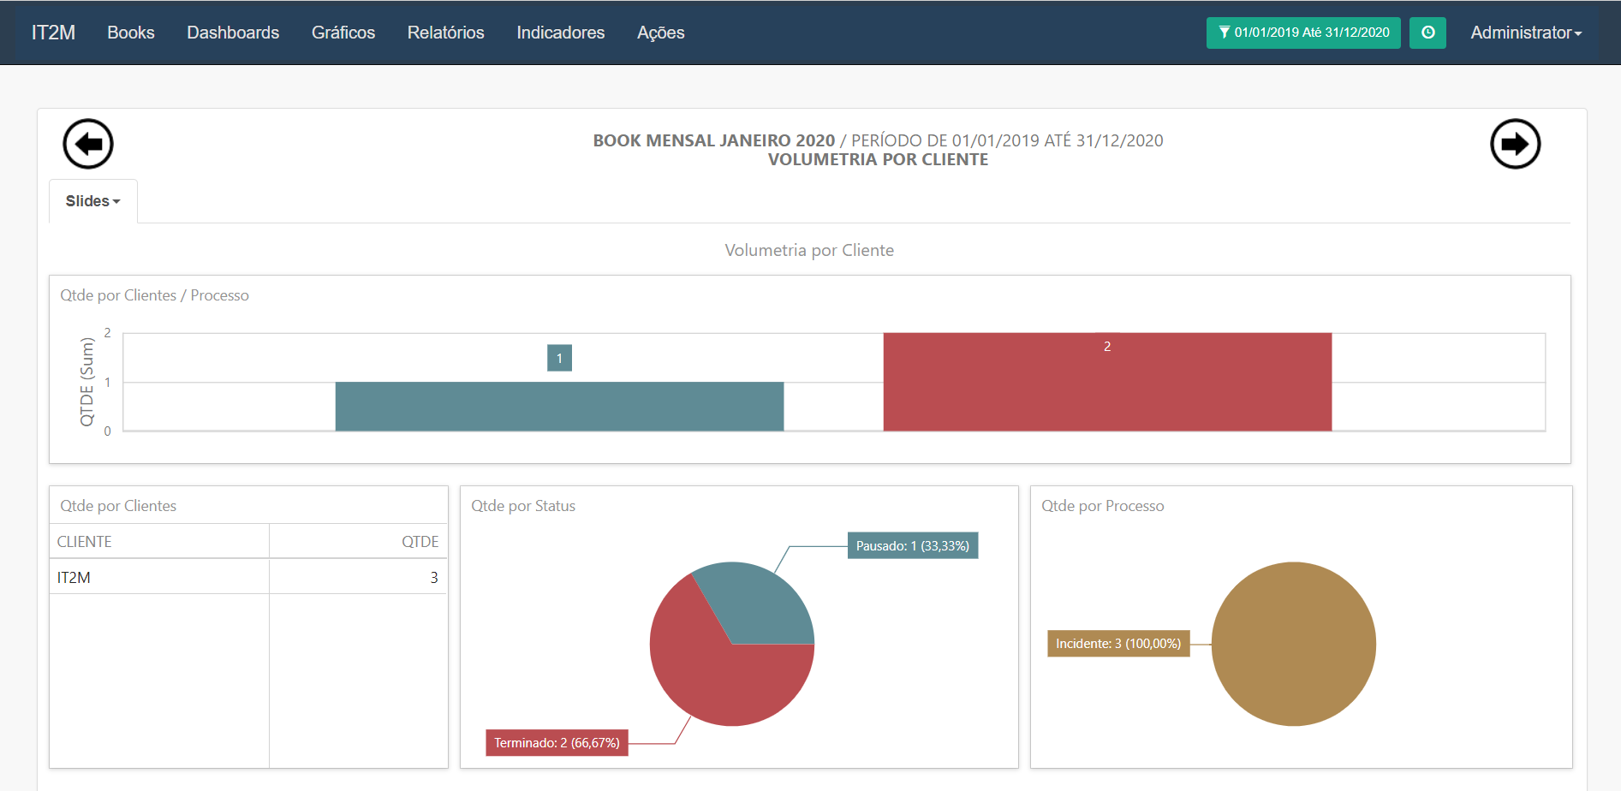The width and height of the screenshot is (1621, 791).
Task: Open the date range filter button
Action: coord(1303,33)
